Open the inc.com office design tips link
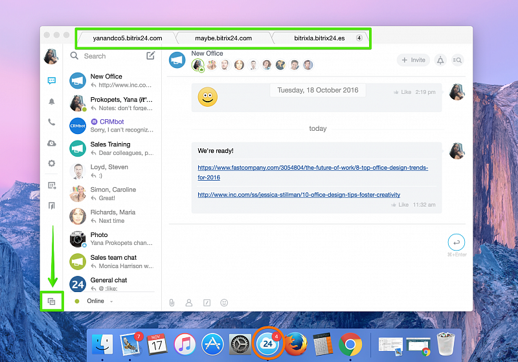The image size is (518, 362). (298, 195)
